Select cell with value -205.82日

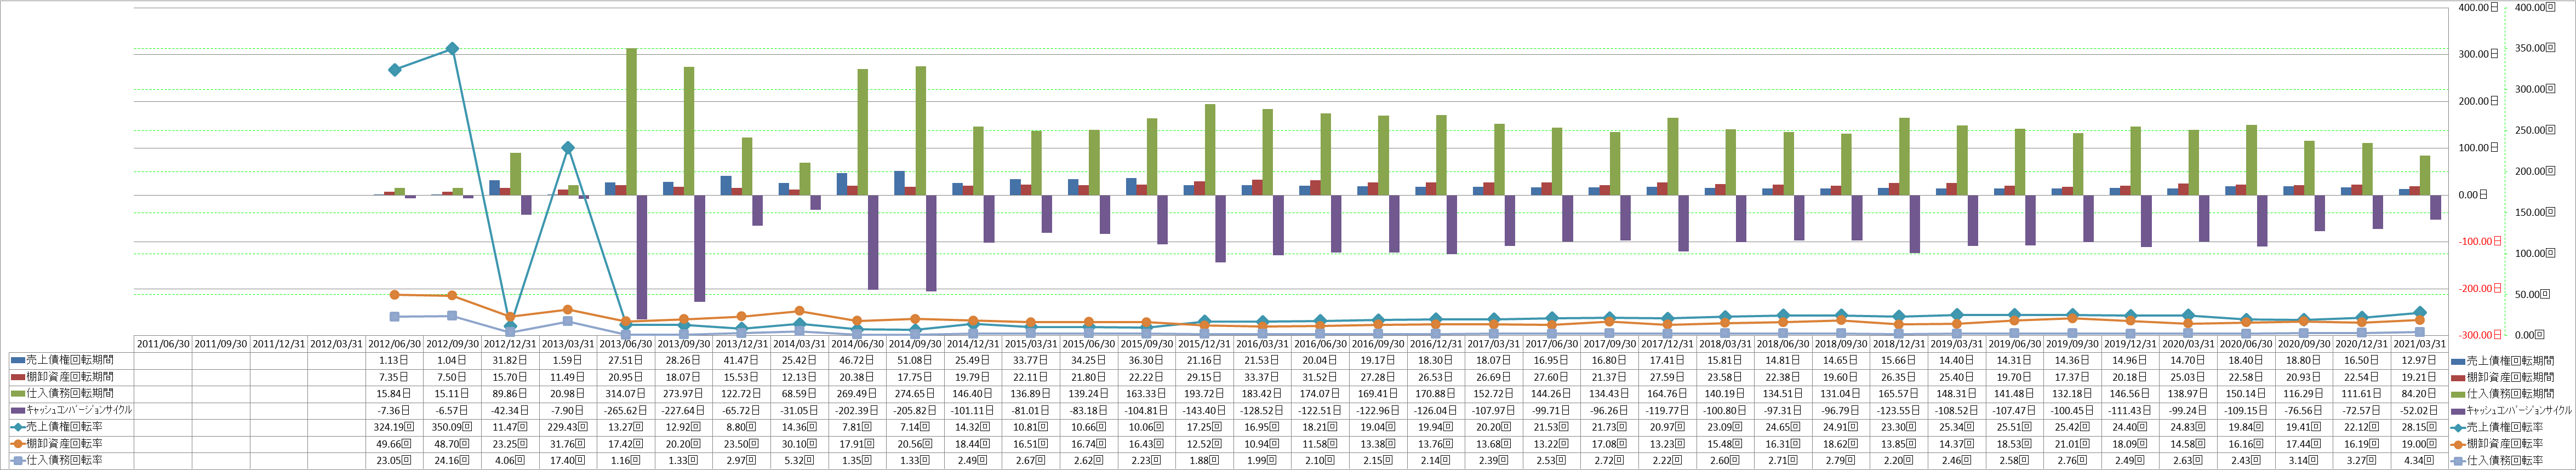(x=916, y=410)
